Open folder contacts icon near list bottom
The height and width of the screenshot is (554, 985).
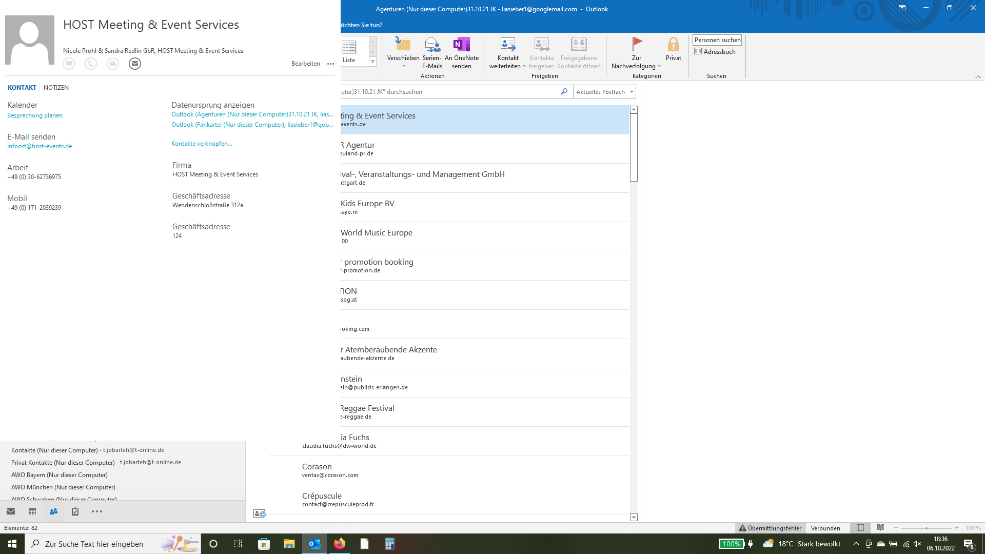(x=260, y=513)
